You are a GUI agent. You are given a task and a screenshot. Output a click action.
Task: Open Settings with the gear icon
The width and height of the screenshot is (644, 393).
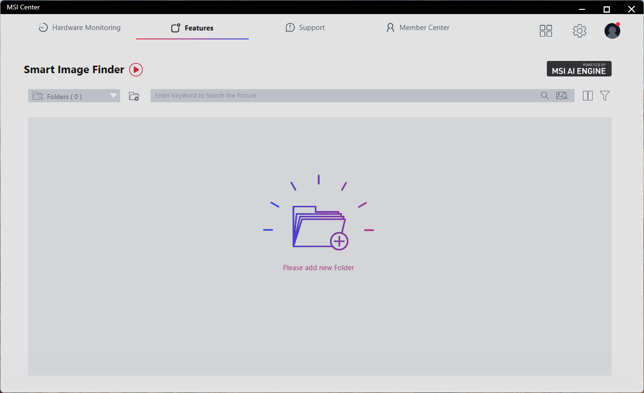580,31
